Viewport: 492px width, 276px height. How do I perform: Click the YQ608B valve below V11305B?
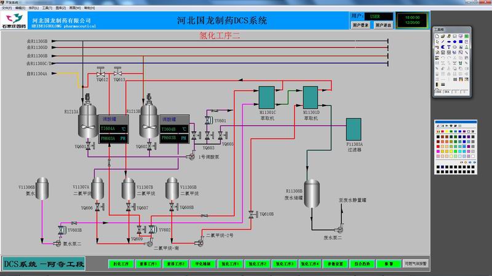173,207
